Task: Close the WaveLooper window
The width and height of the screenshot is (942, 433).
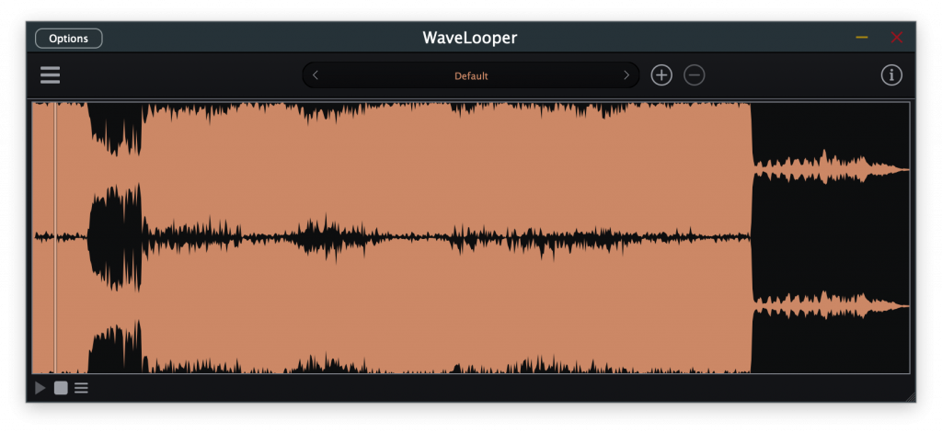Action: pyautogui.click(x=897, y=38)
